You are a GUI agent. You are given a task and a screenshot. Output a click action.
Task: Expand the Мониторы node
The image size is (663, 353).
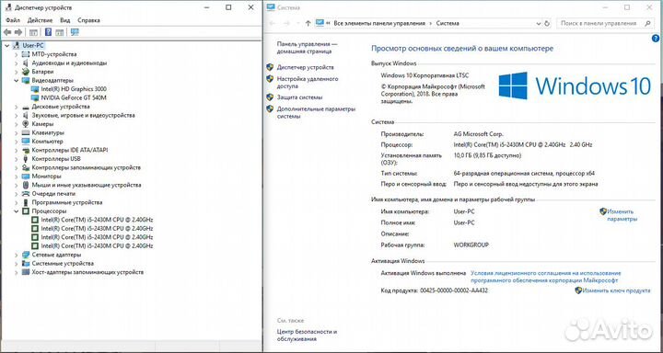pyautogui.click(x=17, y=176)
